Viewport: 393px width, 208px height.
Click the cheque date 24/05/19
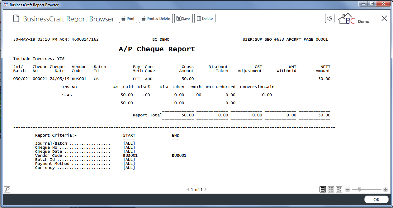click(x=59, y=79)
